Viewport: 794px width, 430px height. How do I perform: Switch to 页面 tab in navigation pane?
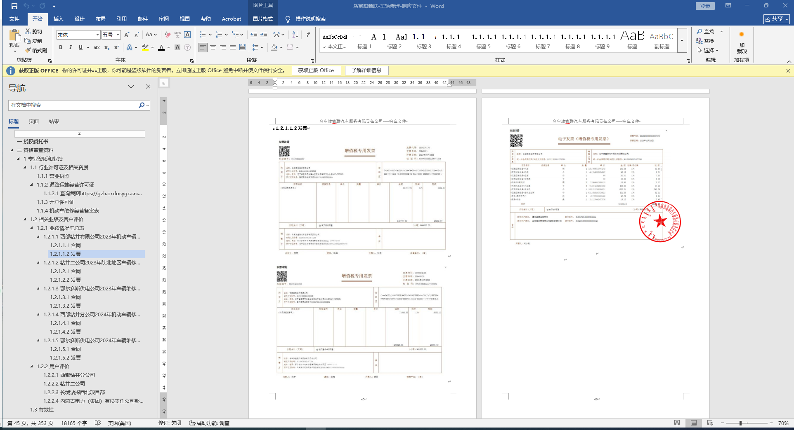pyautogui.click(x=34, y=122)
